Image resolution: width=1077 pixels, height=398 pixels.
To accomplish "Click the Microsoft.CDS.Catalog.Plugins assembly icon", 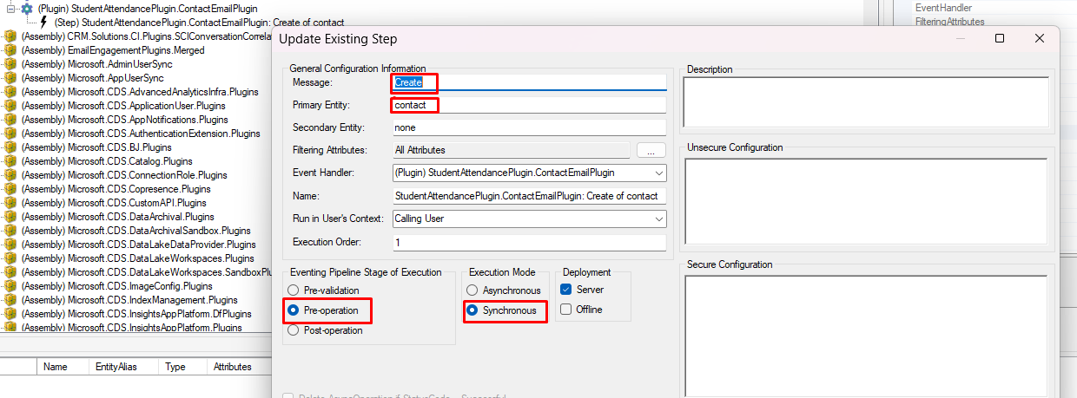I will (x=10, y=161).
